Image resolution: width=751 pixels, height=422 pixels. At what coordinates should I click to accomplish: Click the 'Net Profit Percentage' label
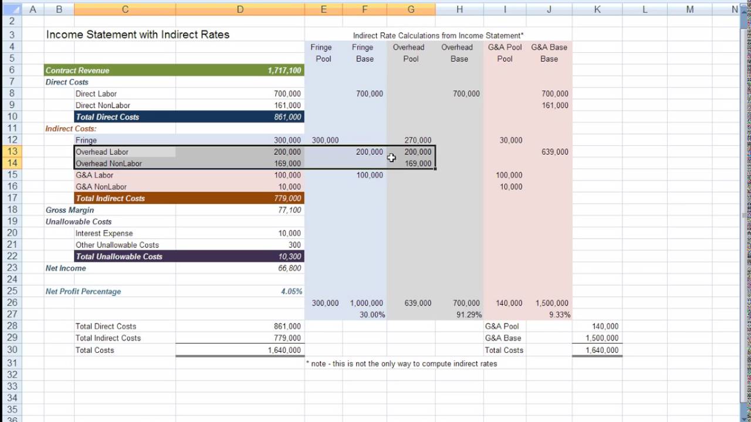[83, 291]
